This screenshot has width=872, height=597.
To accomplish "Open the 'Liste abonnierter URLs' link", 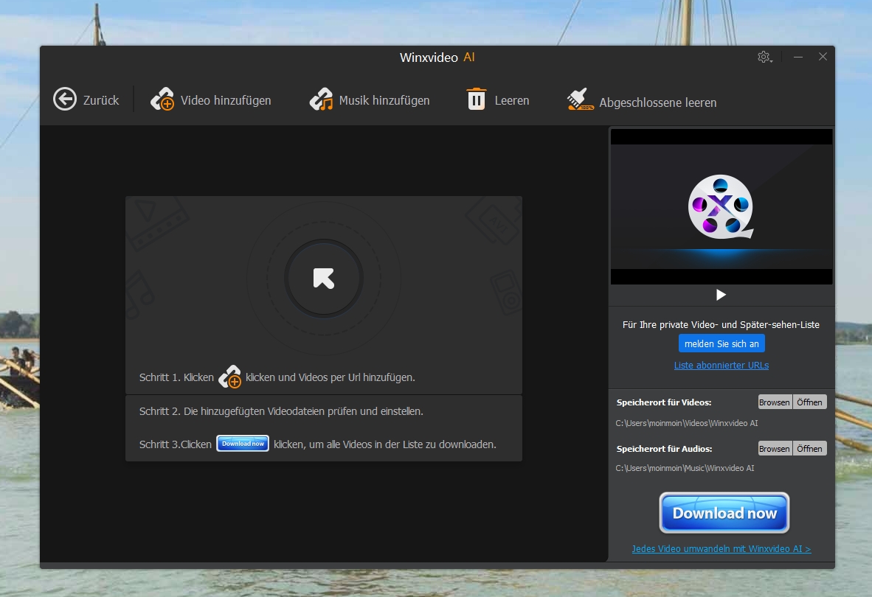I will point(722,365).
